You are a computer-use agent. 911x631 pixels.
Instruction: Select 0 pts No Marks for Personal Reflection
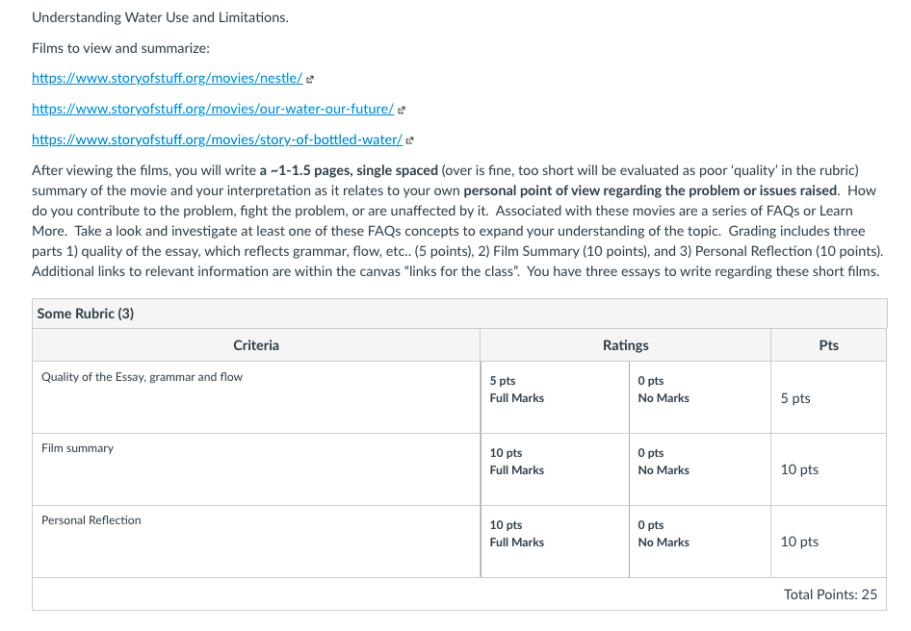click(700, 541)
